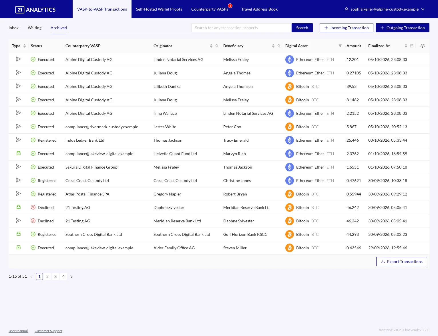This screenshot has width=438, height=336.
Task: Switch to Counterparty VASPs tab
Action: pos(210,9)
